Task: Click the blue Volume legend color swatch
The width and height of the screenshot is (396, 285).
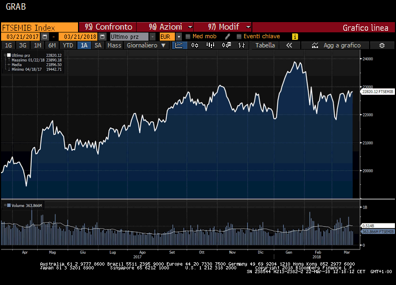Action: click(9, 205)
